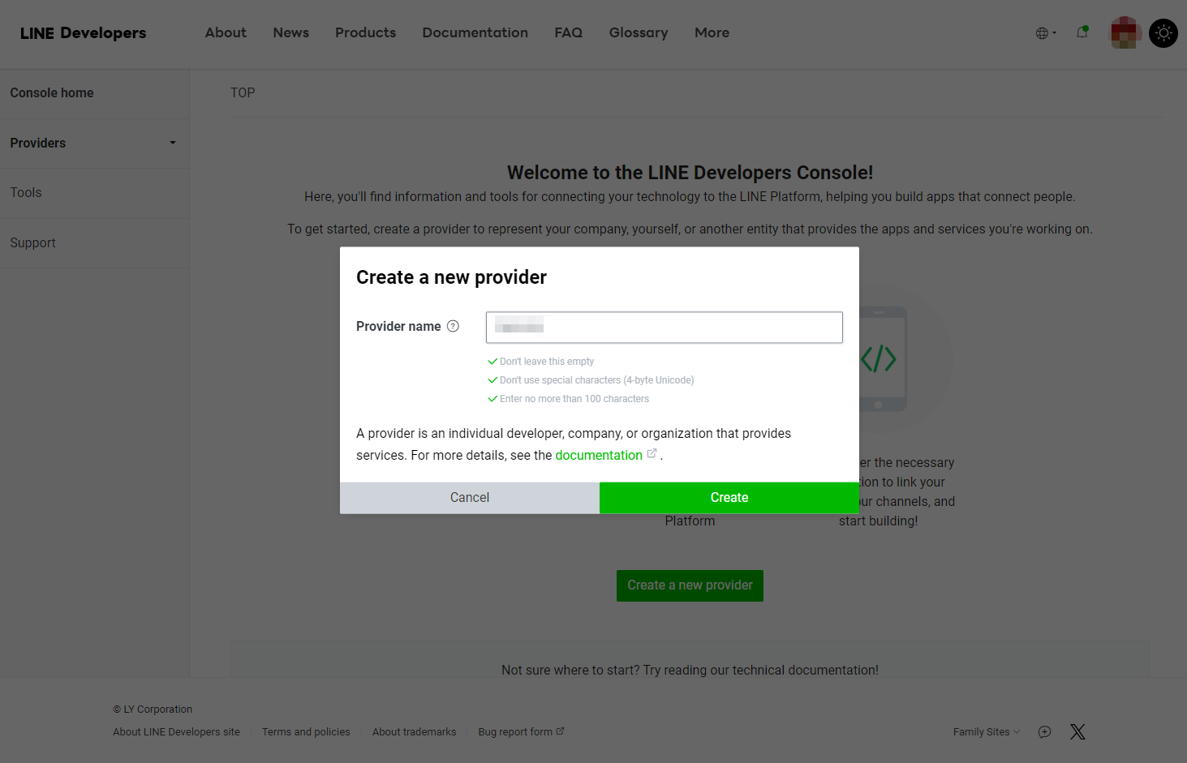Open the More menu
The height and width of the screenshot is (763, 1187).
(712, 32)
